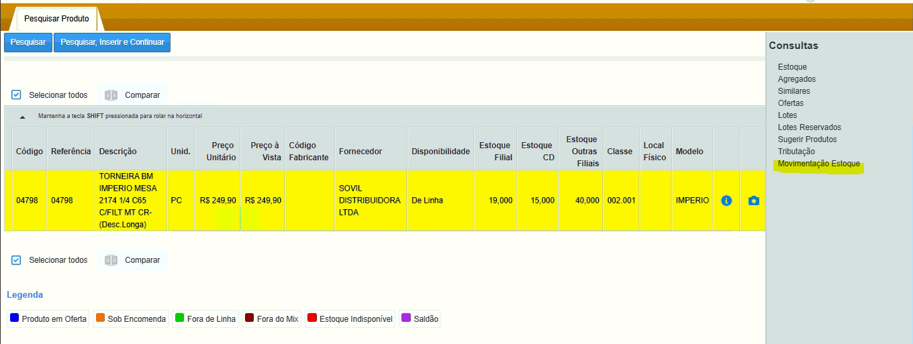Toggle the upper Selecionar todos checkbox
Screen dimensions: 913x344
coord(17,95)
